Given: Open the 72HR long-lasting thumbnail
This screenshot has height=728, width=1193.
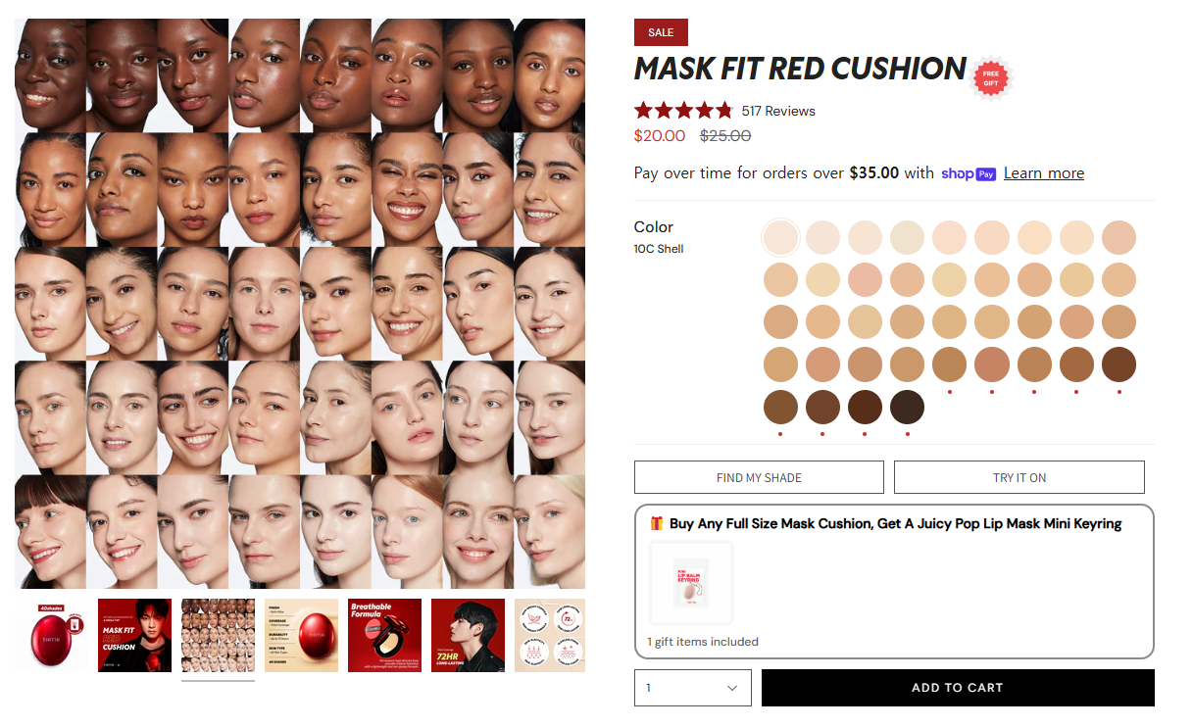Looking at the screenshot, I should point(468,635).
